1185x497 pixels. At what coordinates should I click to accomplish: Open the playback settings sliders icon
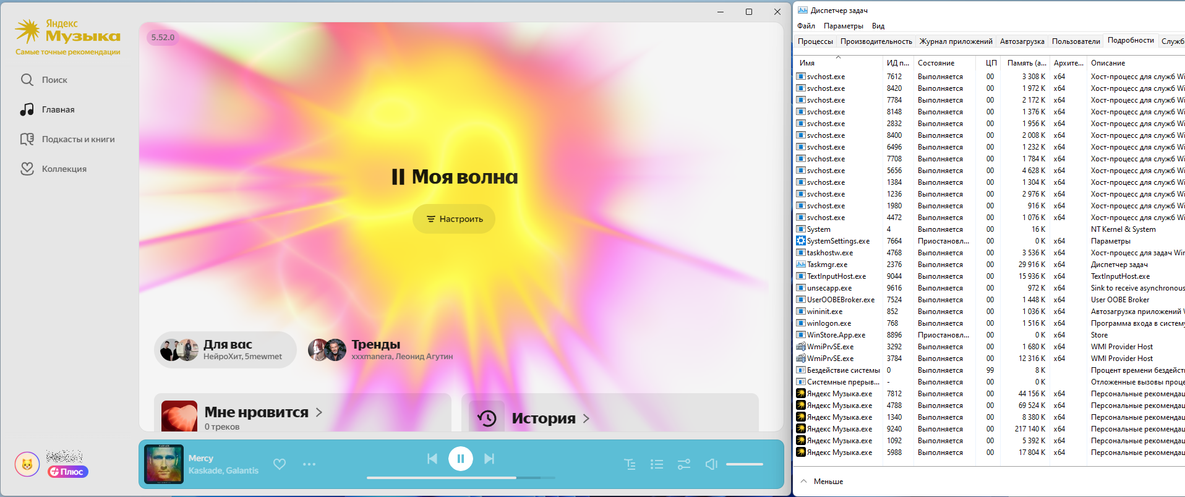(x=684, y=464)
